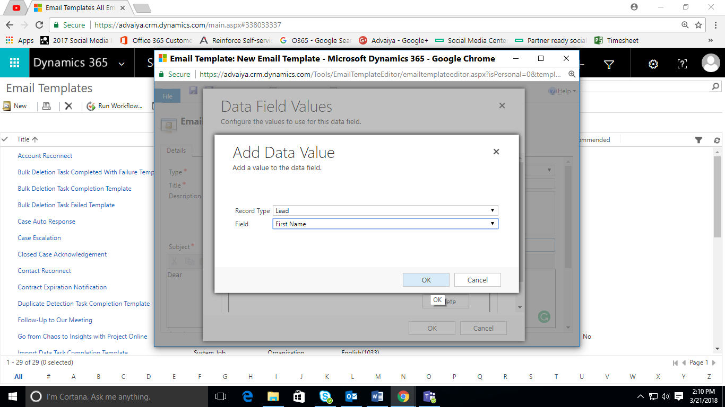Image resolution: width=725 pixels, height=407 pixels.
Task: Click main window address bar URL
Action: [x=187, y=25]
